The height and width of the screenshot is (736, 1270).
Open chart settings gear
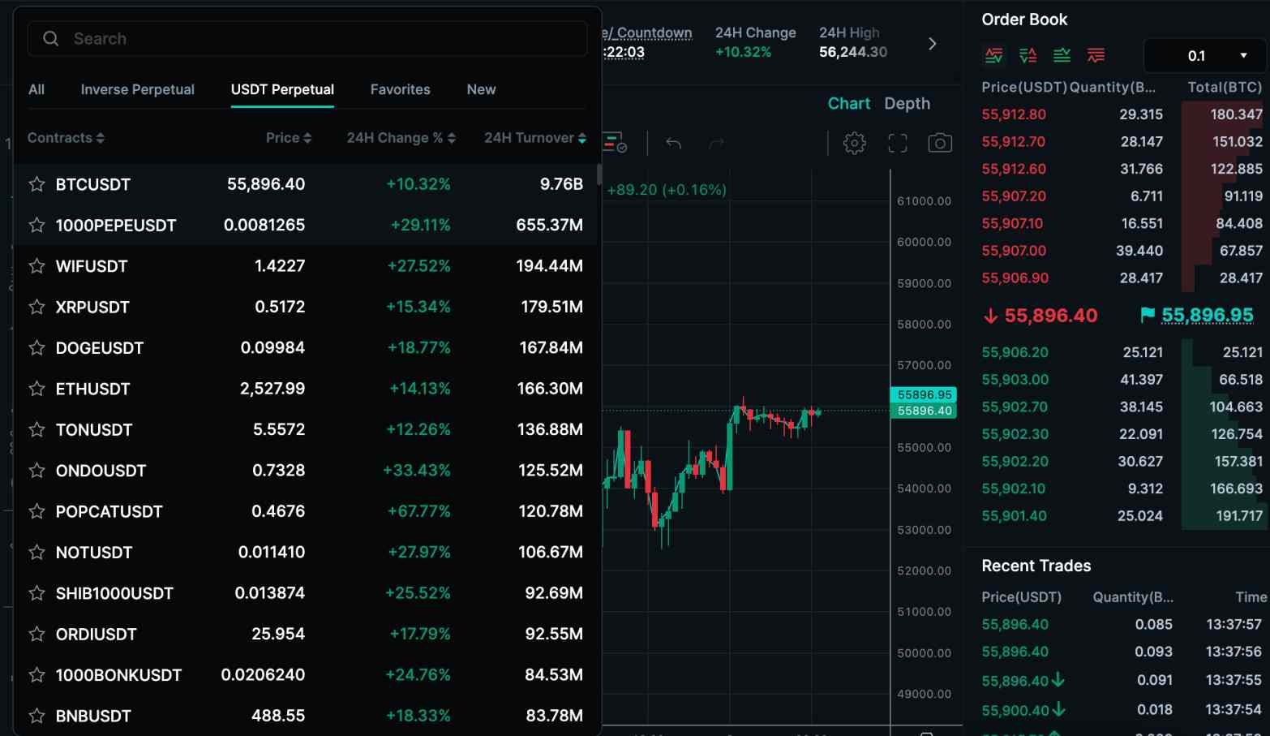pos(854,144)
